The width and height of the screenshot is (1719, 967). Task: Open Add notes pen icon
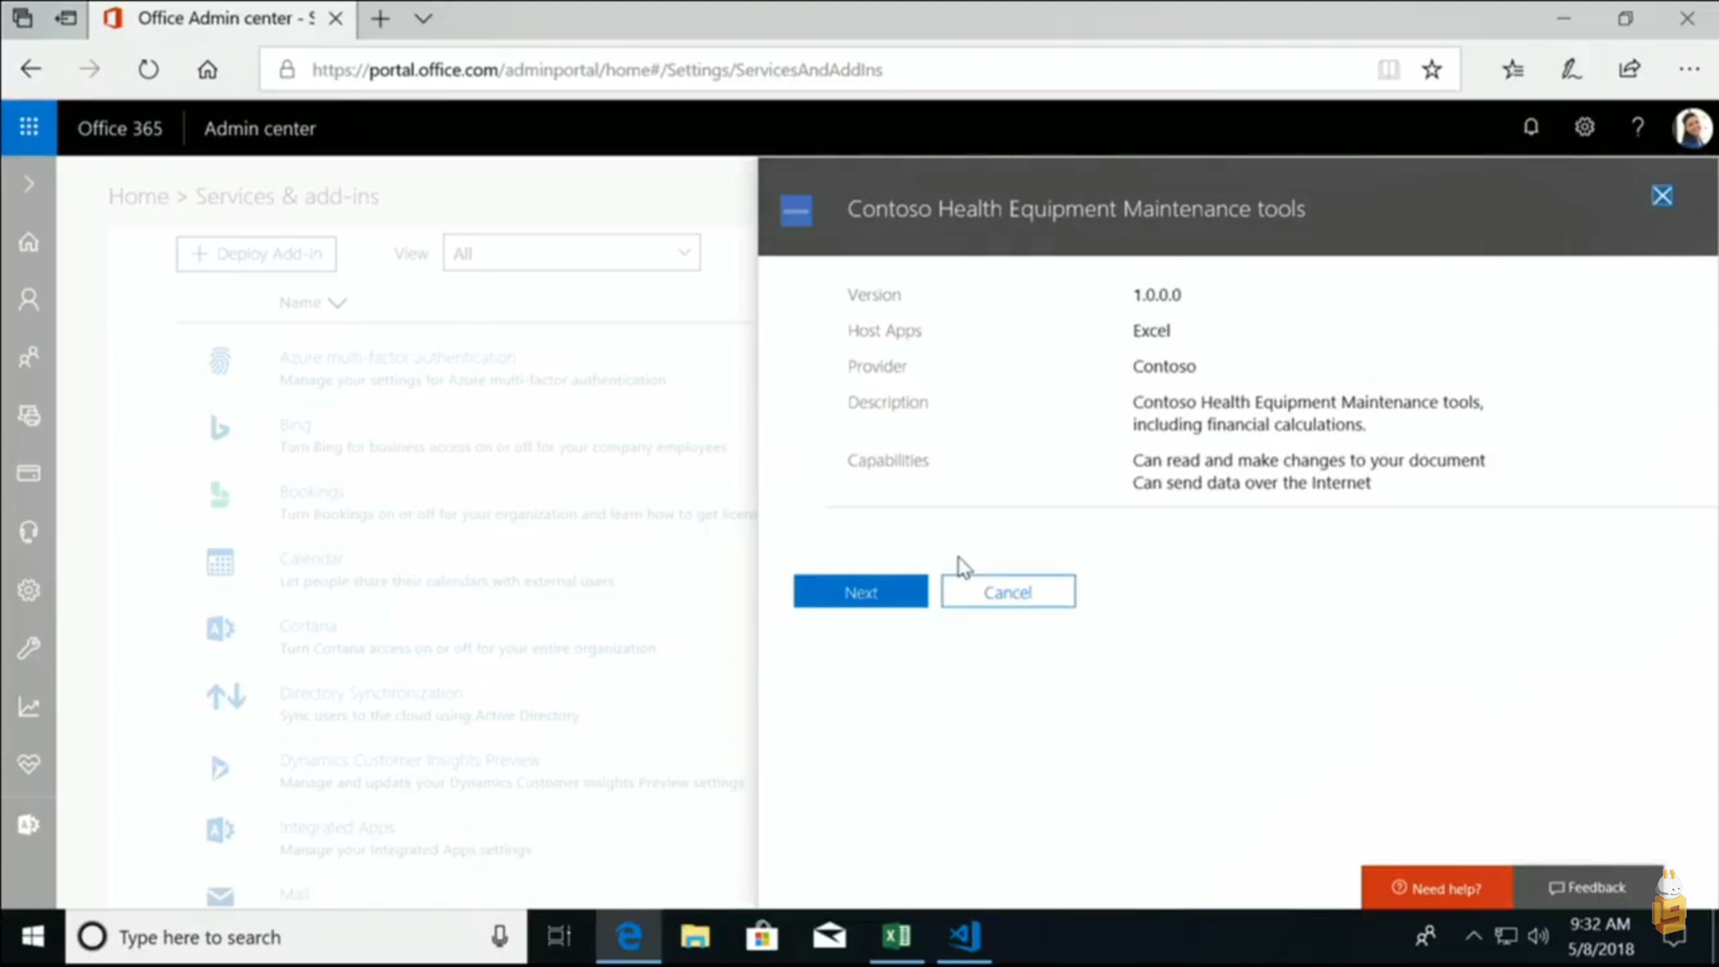[1571, 69]
